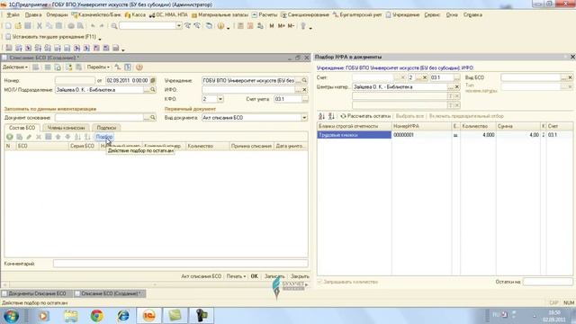This screenshot has width=576, height=324.
Task: Click sort descending icon in Состав БСО toolbar
Action: tap(87, 137)
